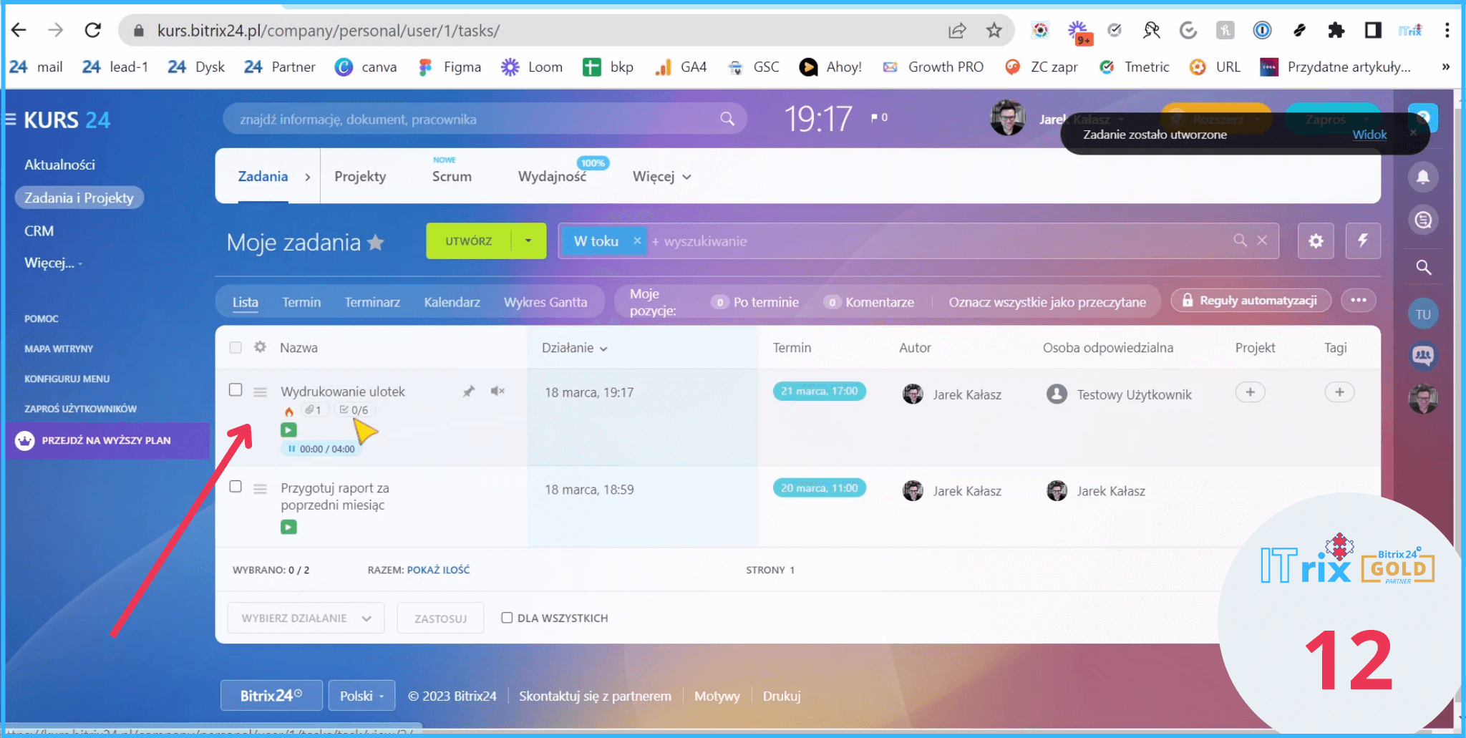Mute the Wydrukowanie ulotek task

tap(497, 391)
